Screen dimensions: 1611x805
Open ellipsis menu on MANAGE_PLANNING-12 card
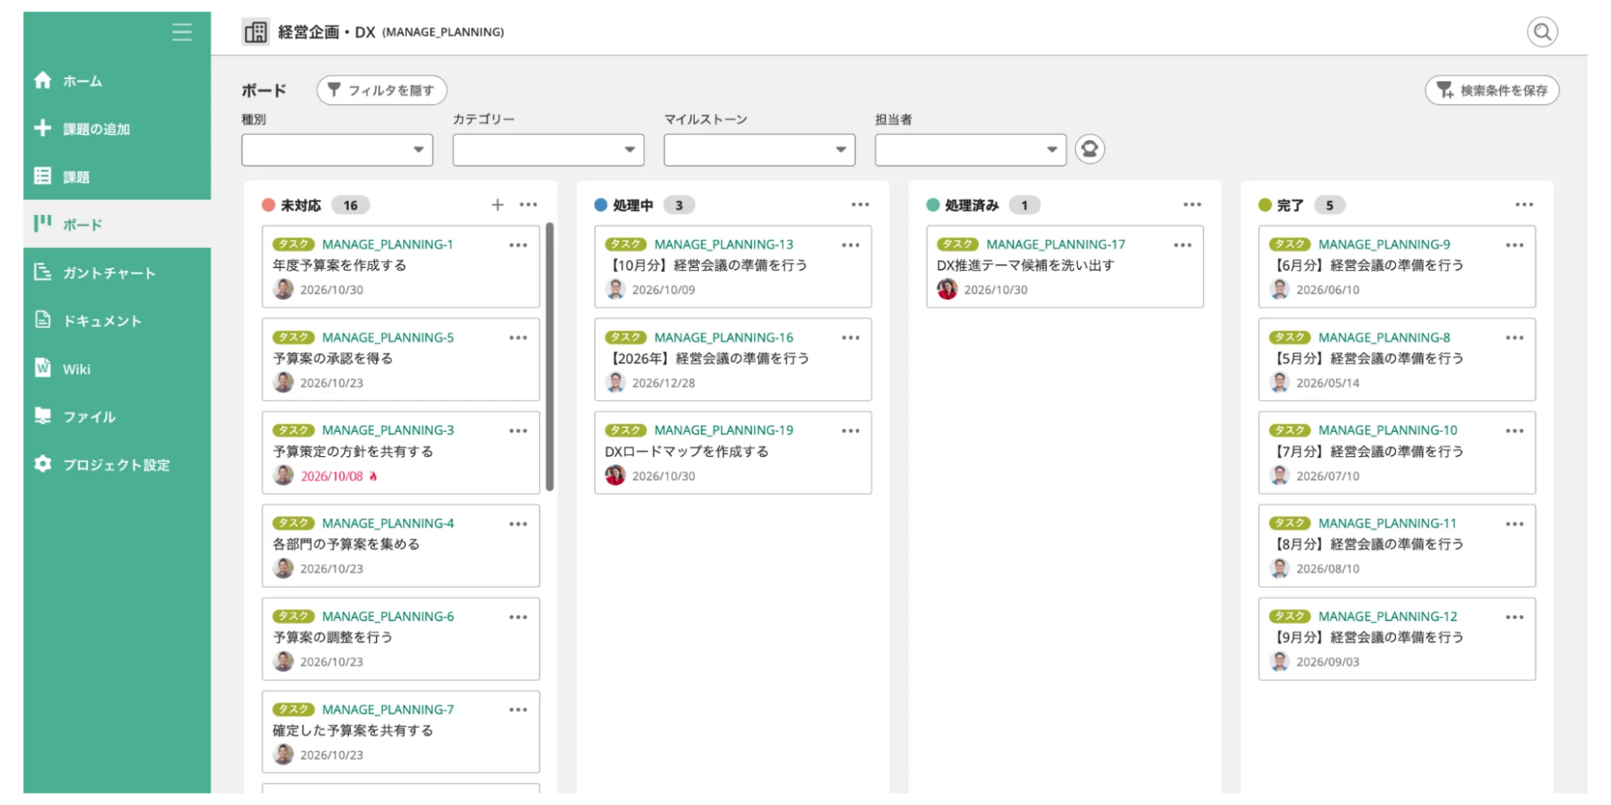1514,617
